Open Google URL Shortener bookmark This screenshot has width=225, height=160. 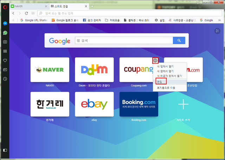(x=34, y=20)
